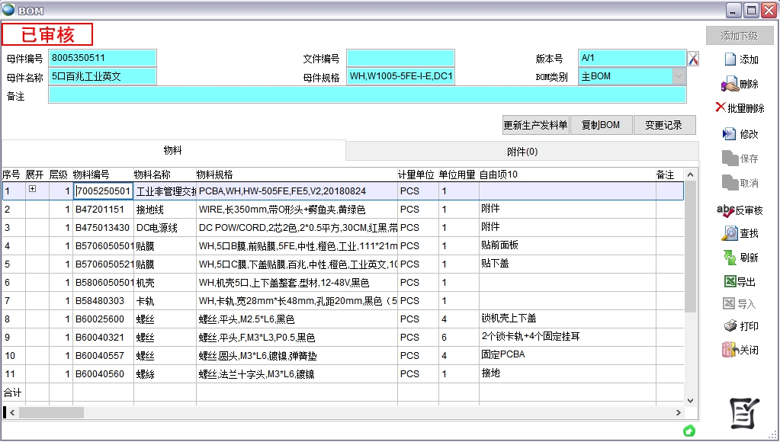Click the 刷新 (Refresh) icon button
This screenshot has height=442, width=780.
(x=740, y=258)
